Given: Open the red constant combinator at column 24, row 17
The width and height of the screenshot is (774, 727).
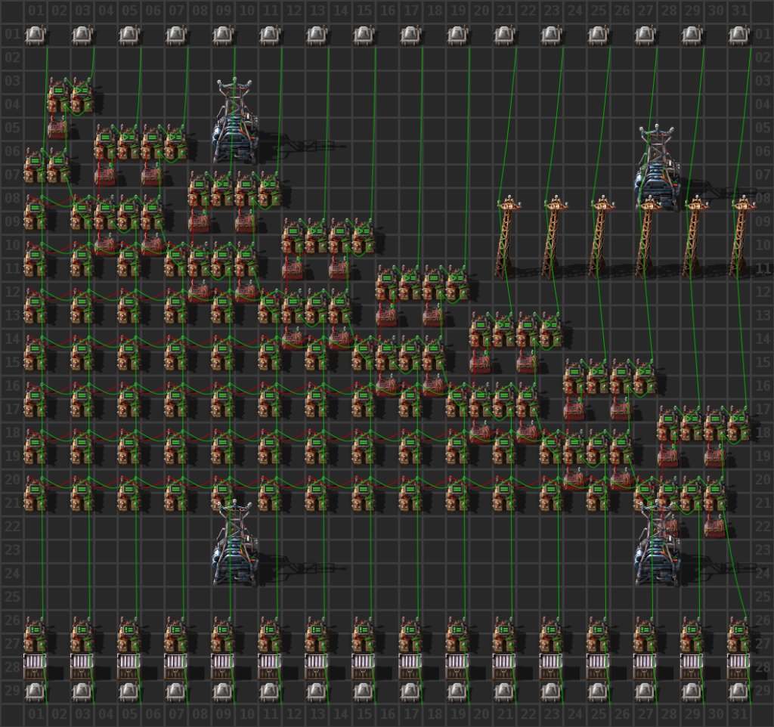Looking at the screenshot, I should tap(573, 410).
